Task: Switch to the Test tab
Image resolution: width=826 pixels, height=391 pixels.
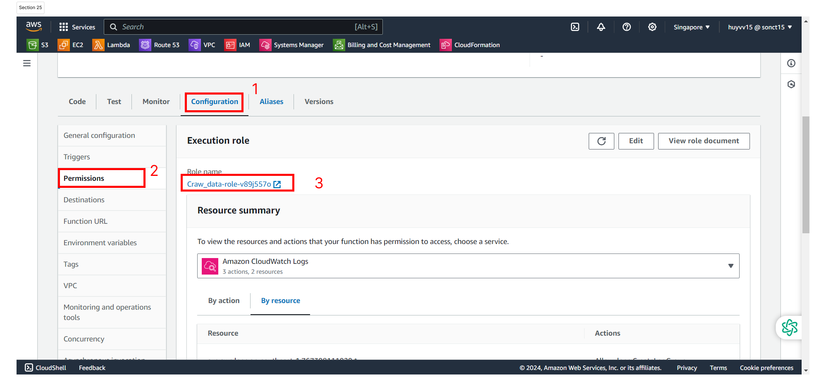Action: click(x=114, y=102)
